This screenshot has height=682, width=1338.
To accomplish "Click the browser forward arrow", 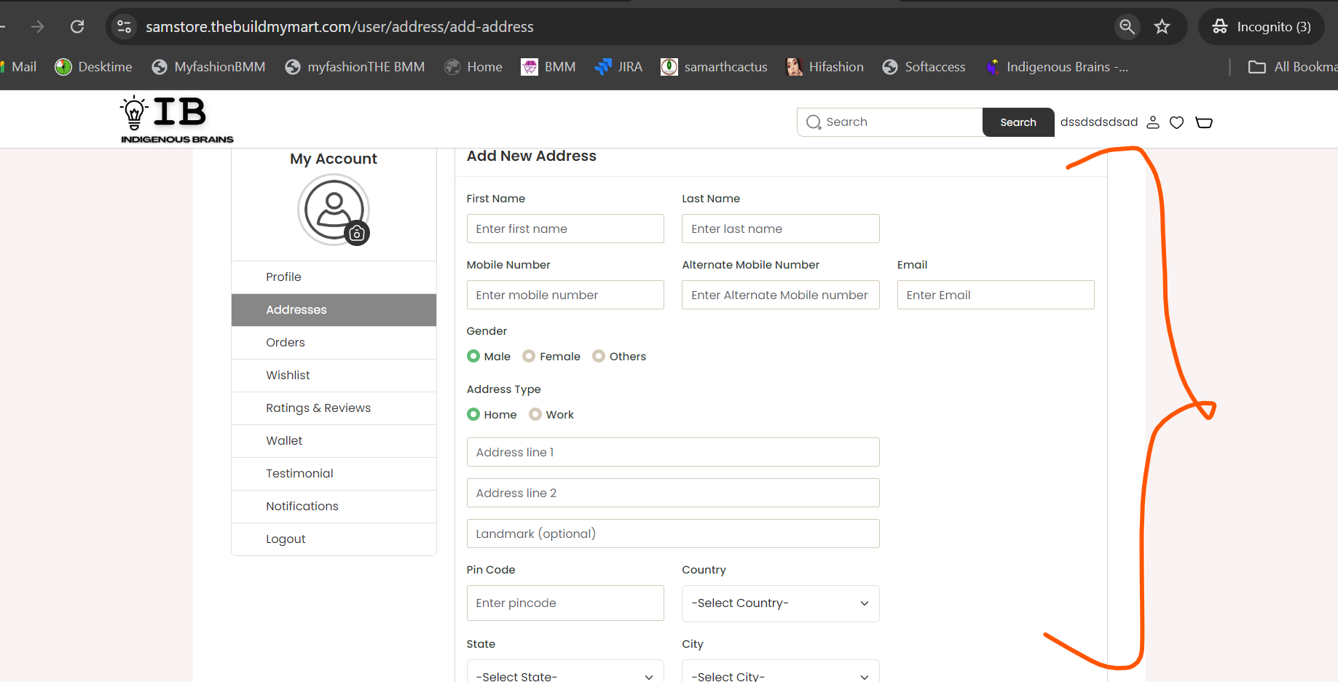I will (38, 27).
